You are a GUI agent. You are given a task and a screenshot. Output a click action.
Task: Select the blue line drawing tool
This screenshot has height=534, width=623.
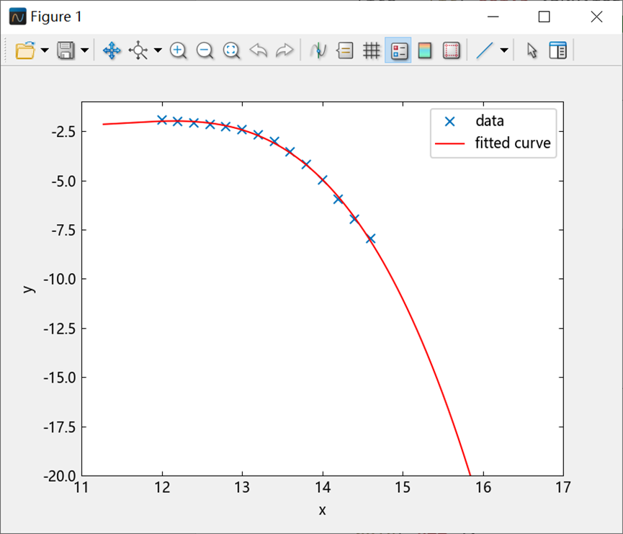coord(484,50)
